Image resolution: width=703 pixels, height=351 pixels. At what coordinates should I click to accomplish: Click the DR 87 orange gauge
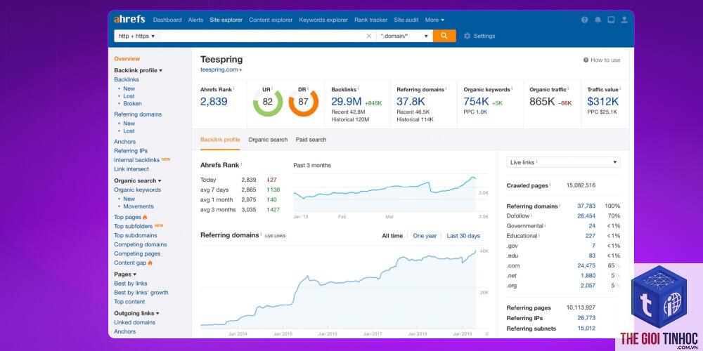pyautogui.click(x=304, y=102)
